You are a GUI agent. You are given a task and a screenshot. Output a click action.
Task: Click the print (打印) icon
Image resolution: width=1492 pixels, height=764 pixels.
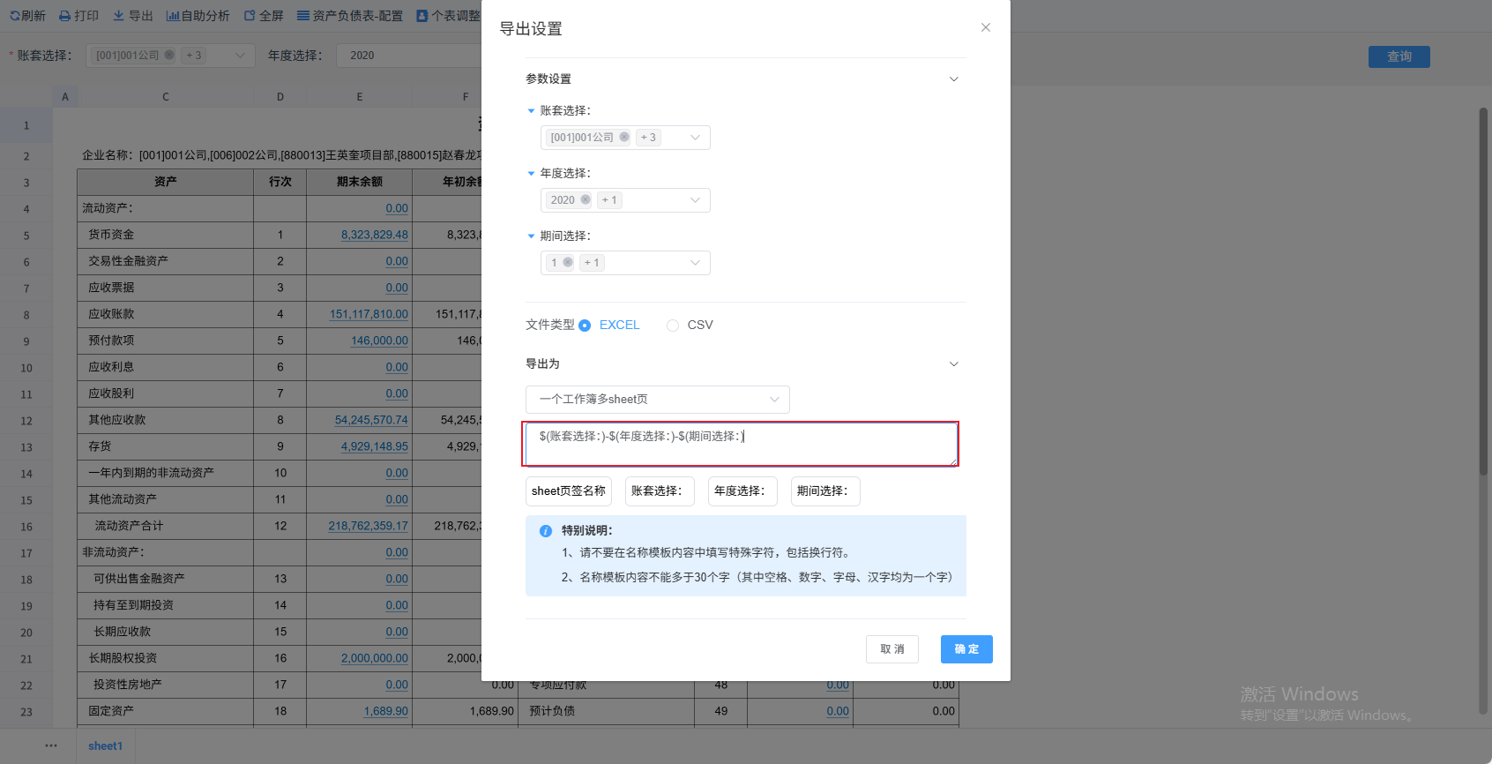pos(65,16)
